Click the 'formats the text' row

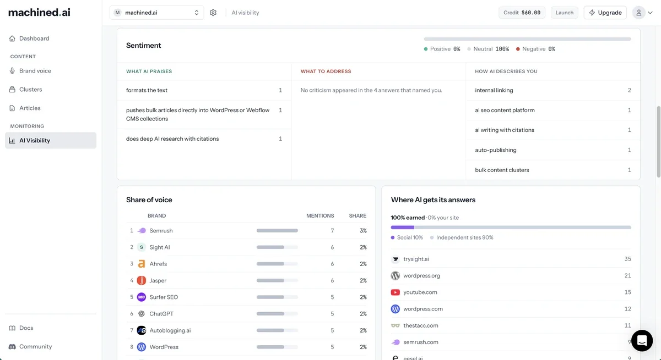(204, 90)
